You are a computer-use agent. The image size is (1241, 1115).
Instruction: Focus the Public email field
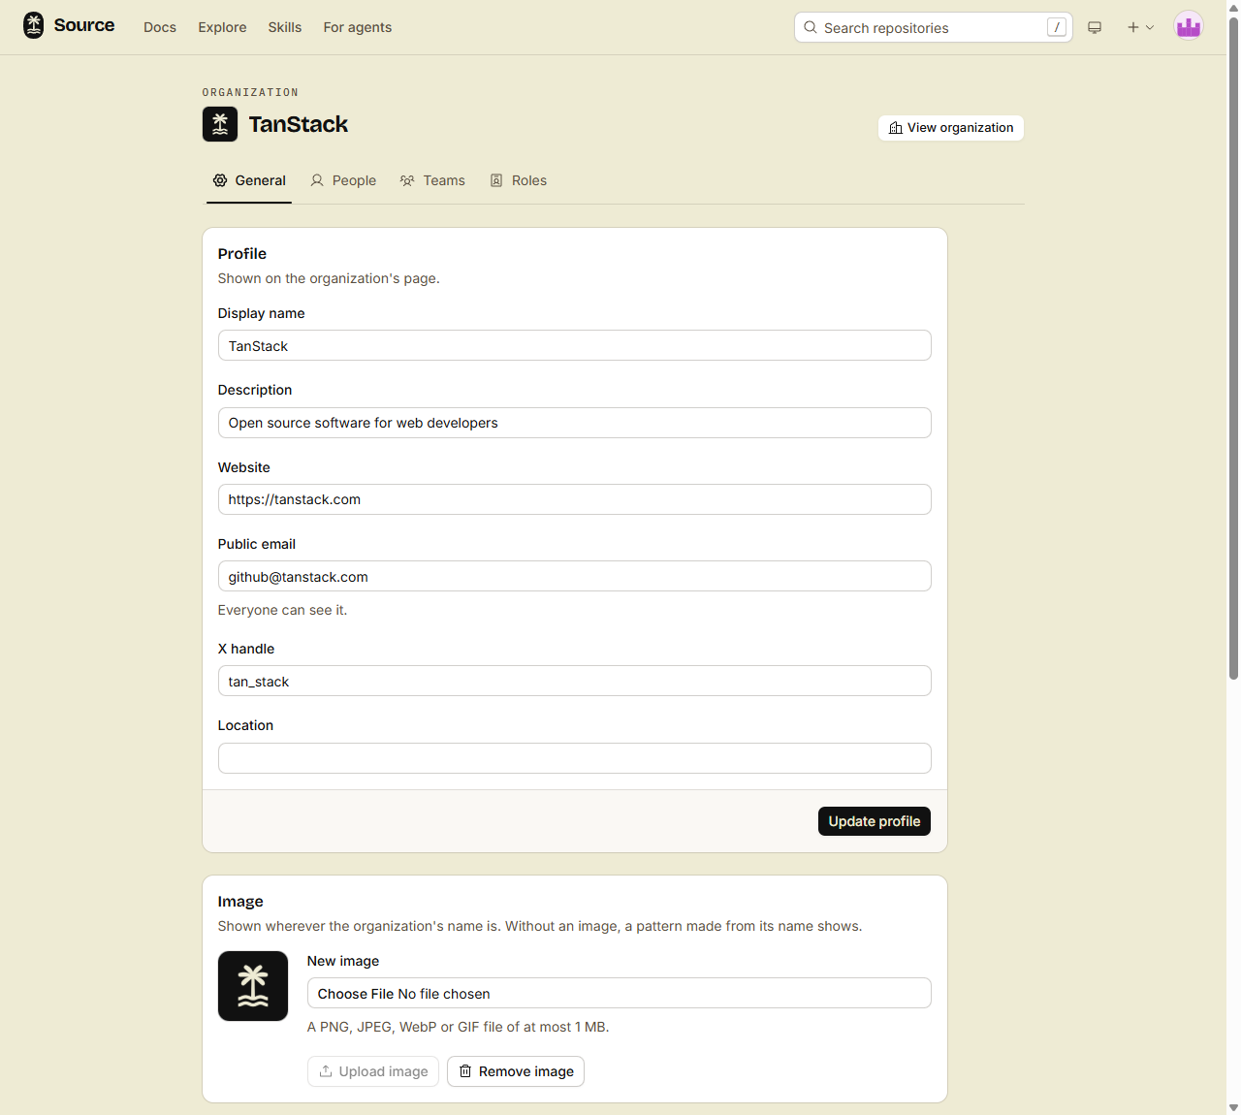(x=575, y=577)
